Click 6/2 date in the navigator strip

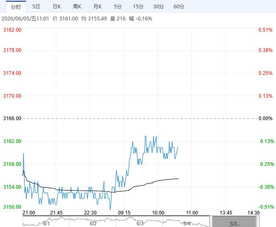coord(93,224)
